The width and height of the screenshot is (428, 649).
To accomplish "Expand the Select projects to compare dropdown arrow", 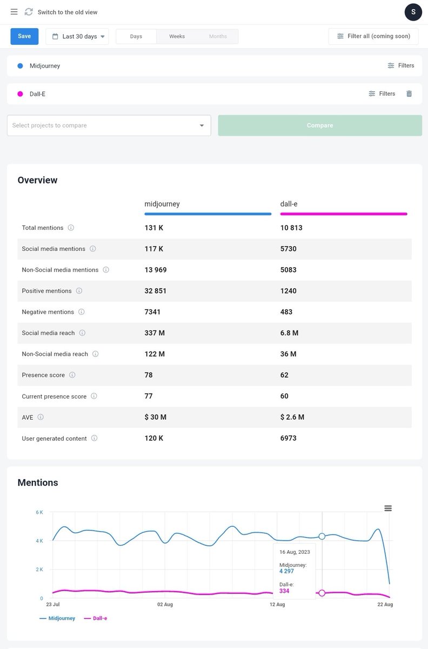I will (x=202, y=125).
